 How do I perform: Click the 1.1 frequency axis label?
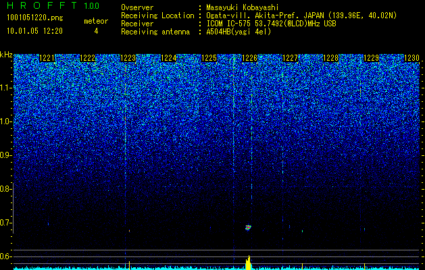pos(5,88)
